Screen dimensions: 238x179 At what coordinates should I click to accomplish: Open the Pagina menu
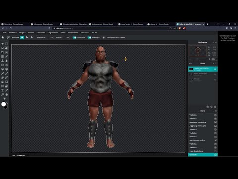tap(22, 33)
